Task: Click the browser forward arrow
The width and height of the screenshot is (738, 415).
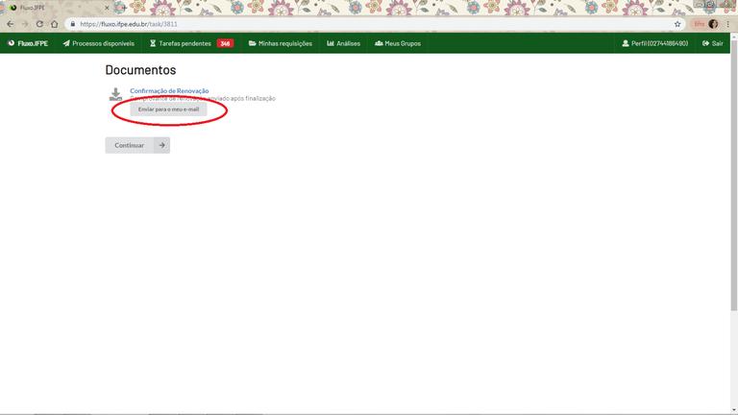Action: [25, 24]
